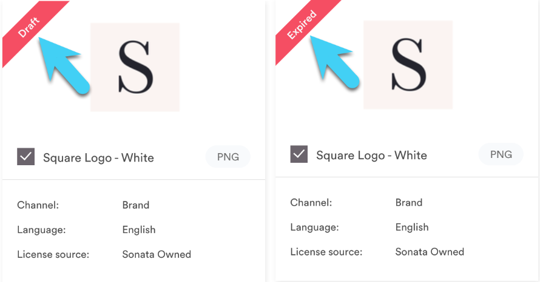Click the PNG badge on the Expired card
Viewport: 540px width, 282px height.
point(501,154)
